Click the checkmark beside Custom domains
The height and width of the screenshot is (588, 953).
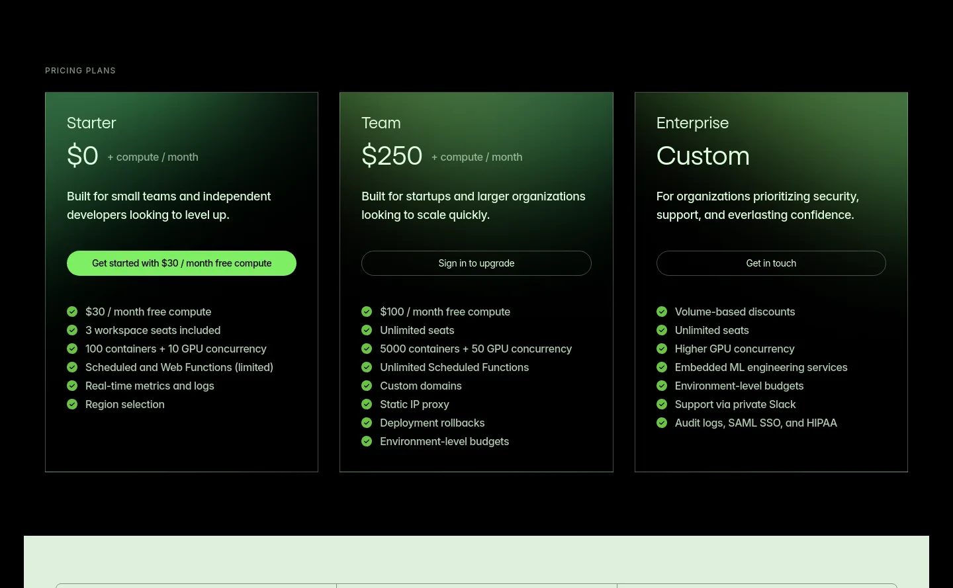point(367,386)
